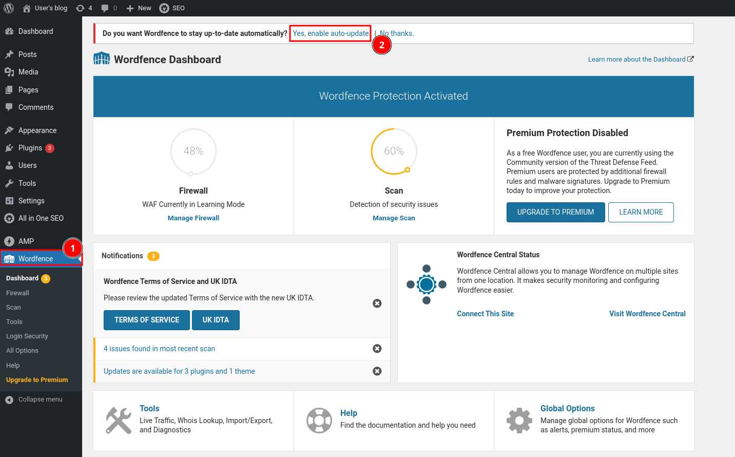The width and height of the screenshot is (735, 457).
Task: Click the Help lifebuoy icon
Action: pos(319,421)
